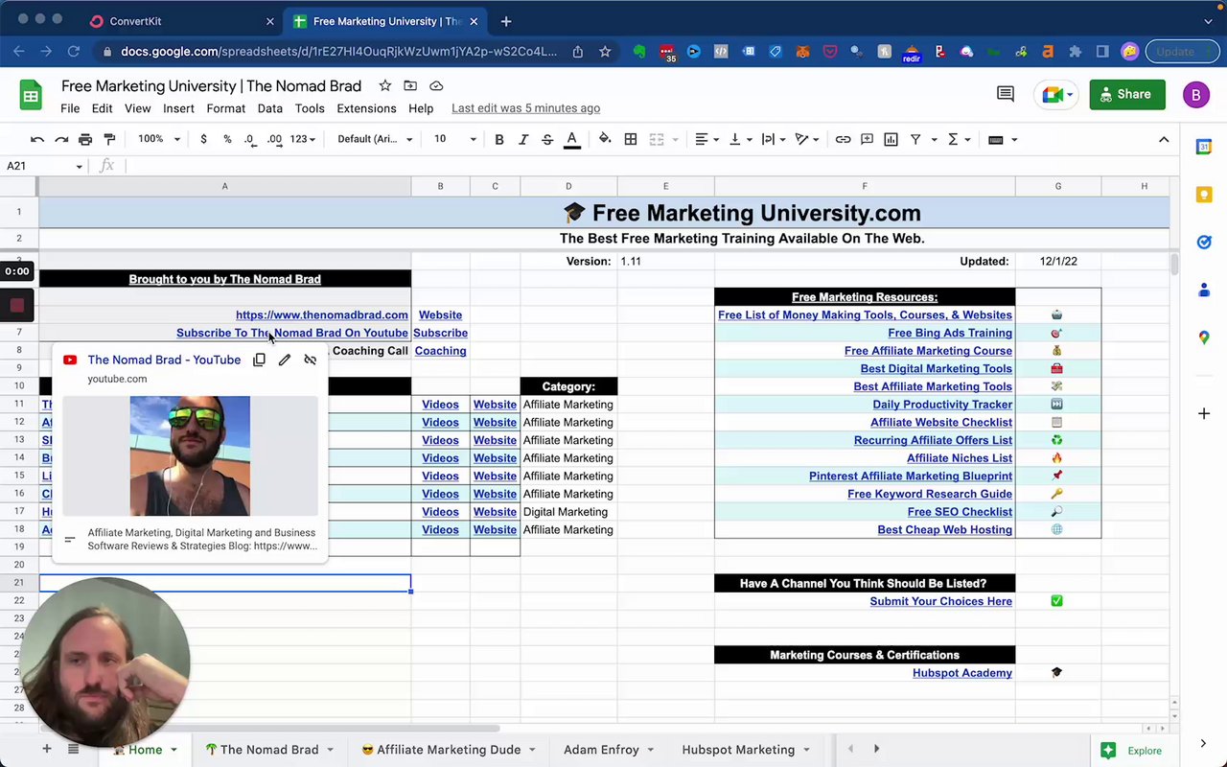Open the File menu
This screenshot has height=767, width=1227.
pos(70,108)
